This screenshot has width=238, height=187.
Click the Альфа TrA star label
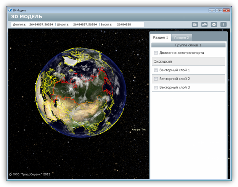(139, 130)
